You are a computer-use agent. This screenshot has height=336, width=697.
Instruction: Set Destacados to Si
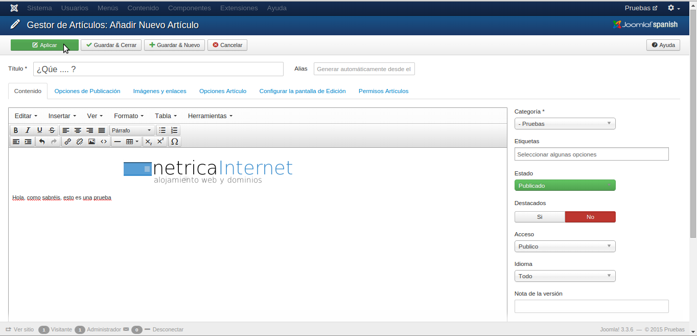tap(540, 217)
